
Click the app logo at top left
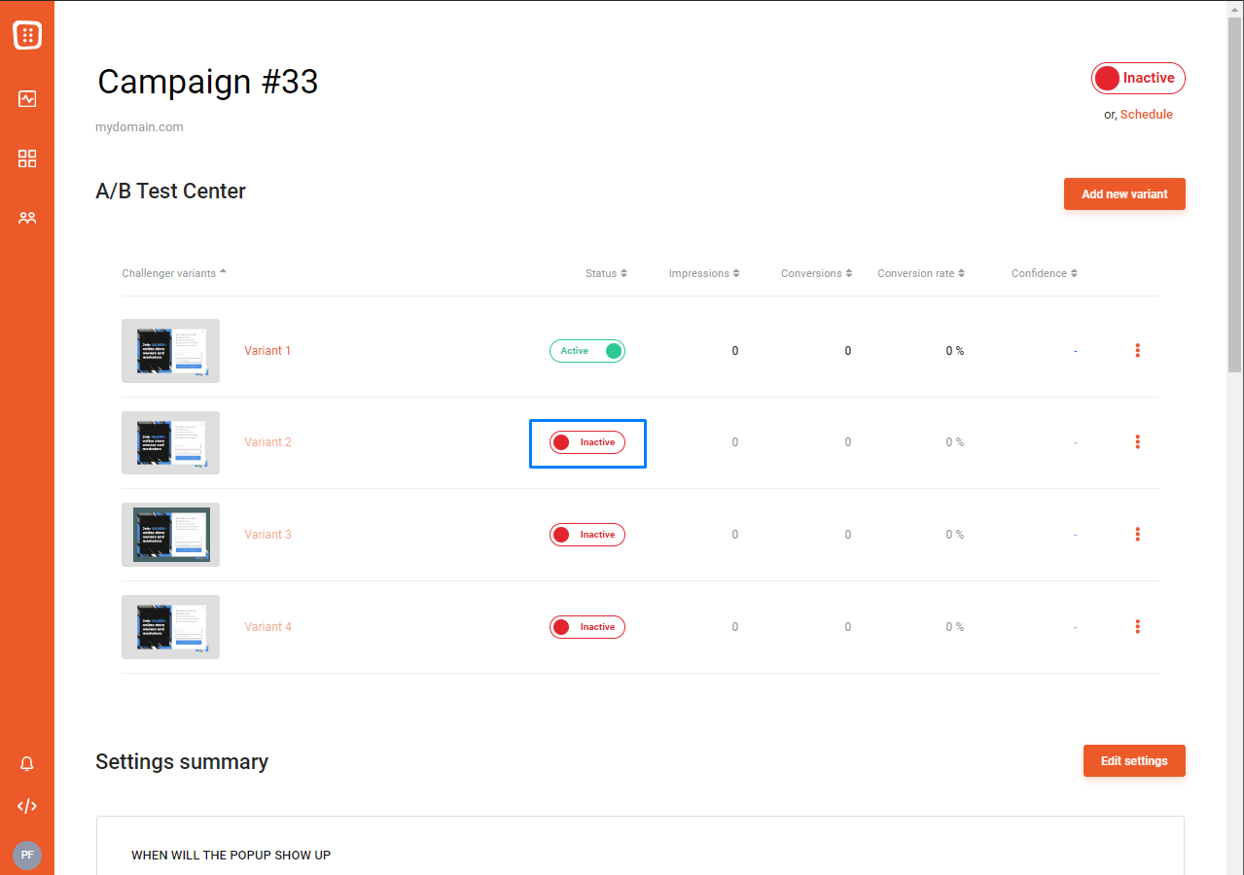tap(27, 36)
